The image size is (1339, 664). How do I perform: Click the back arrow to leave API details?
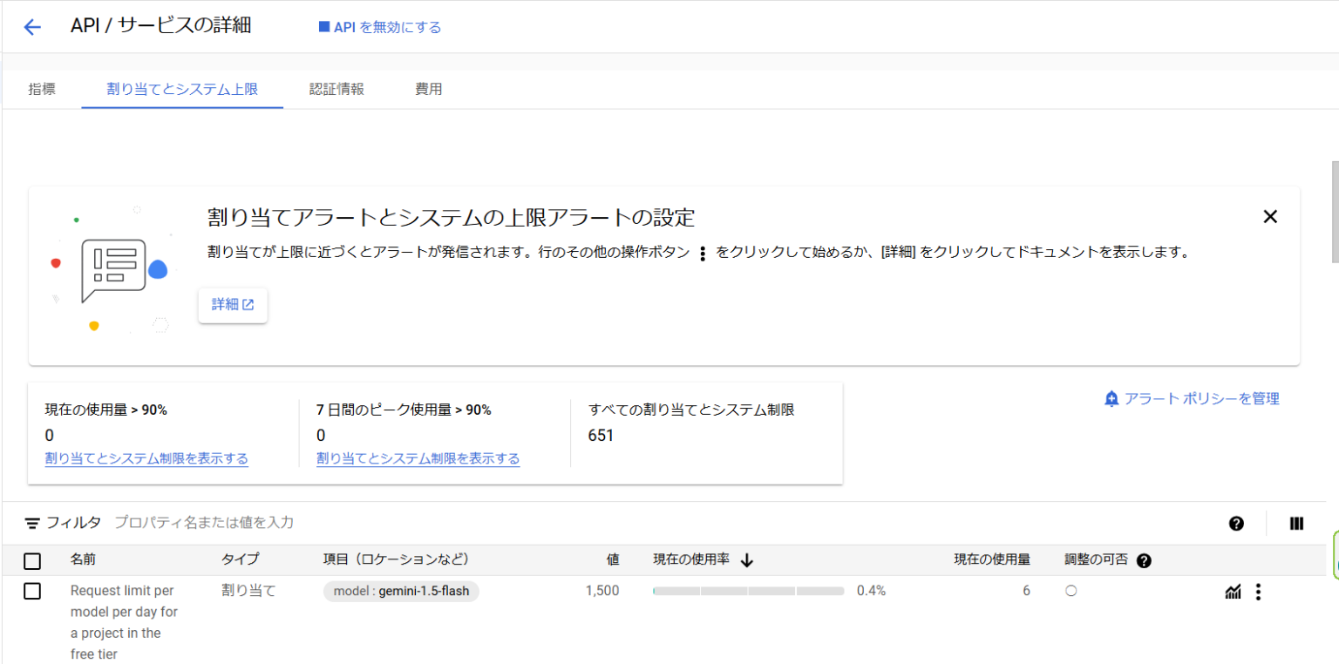click(x=32, y=26)
